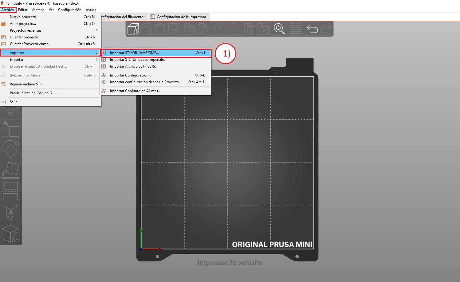Open the Search magnifier tool

279,29
